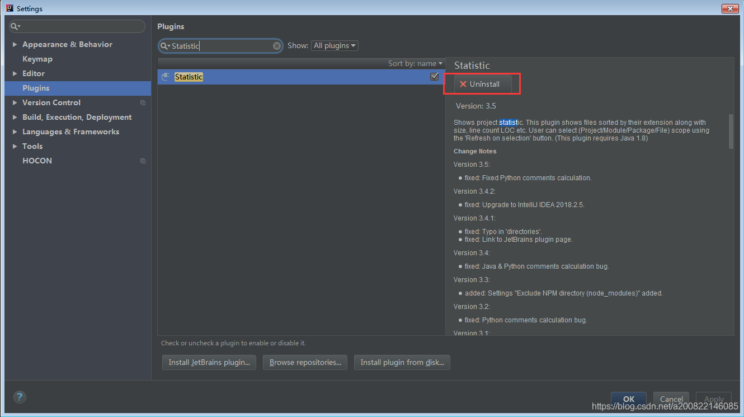Screen dimensions: 744x417
Task: Click the Version: 3.5 label
Action: tap(476, 106)
